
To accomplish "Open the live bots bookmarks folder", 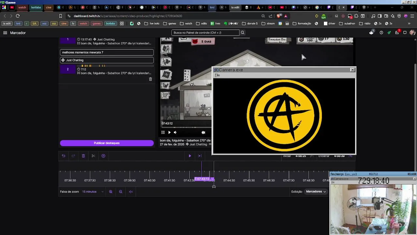I will (x=152, y=23).
